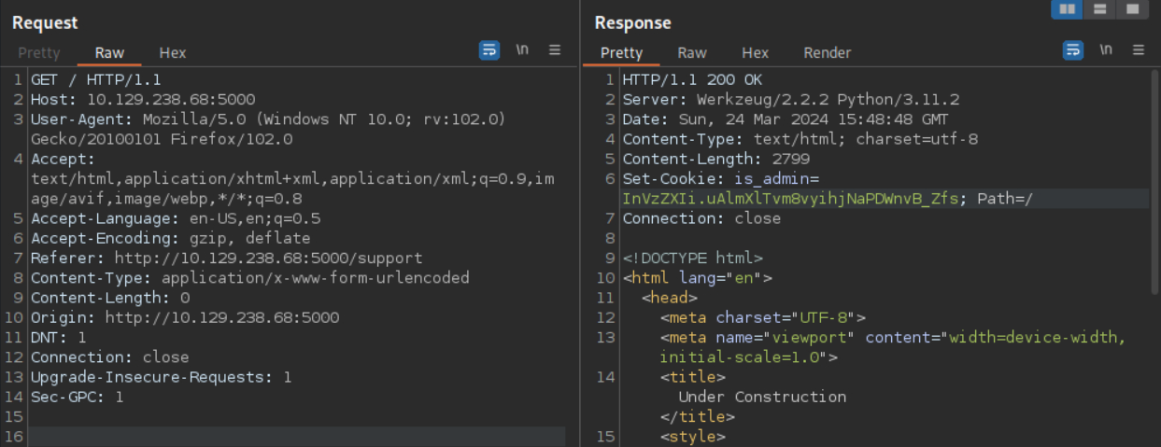
Task: Open Request panel hamburger options menu
Action: click(x=554, y=50)
